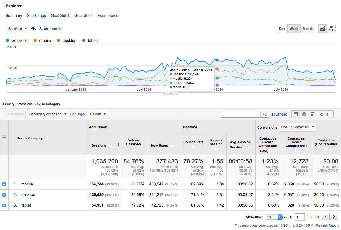Select the performance bar view icon
The height and width of the screenshot is (230, 341).
(312, 114)
